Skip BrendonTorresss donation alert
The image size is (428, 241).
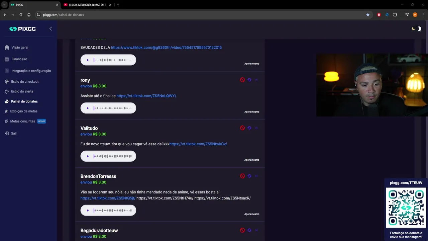click(256, 176)
